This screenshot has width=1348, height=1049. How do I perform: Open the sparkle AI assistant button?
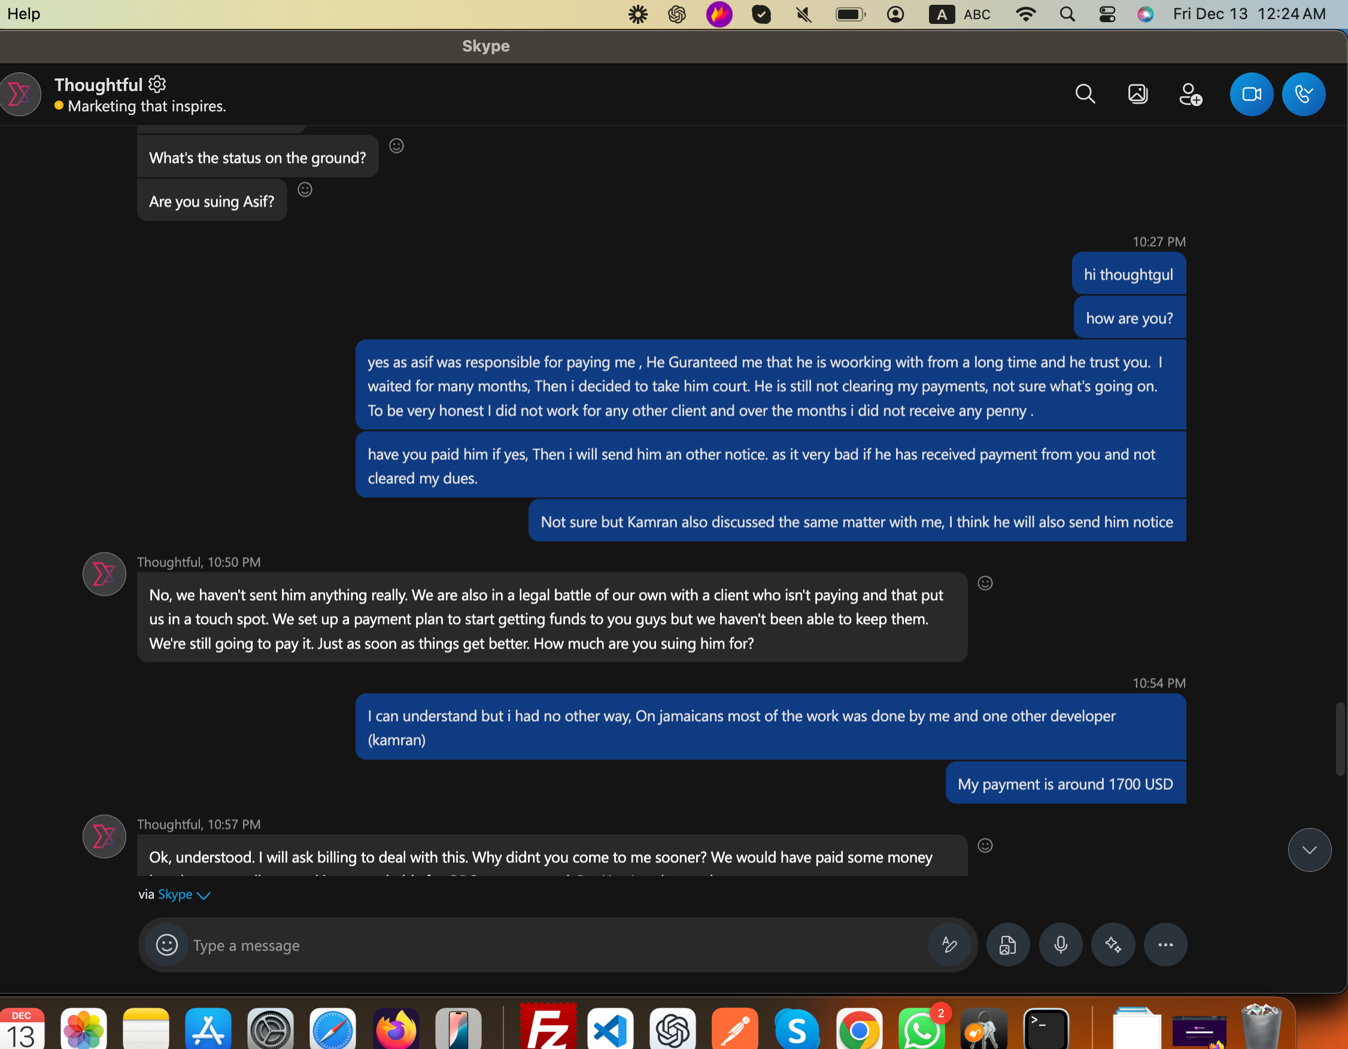1113,945
